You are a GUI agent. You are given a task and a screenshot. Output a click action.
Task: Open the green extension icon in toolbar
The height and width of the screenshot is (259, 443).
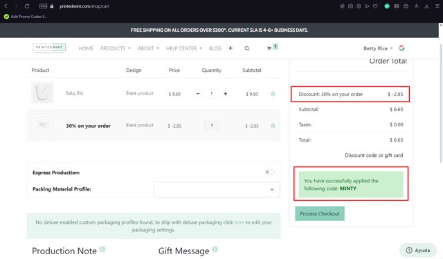(x=387, y=6)
